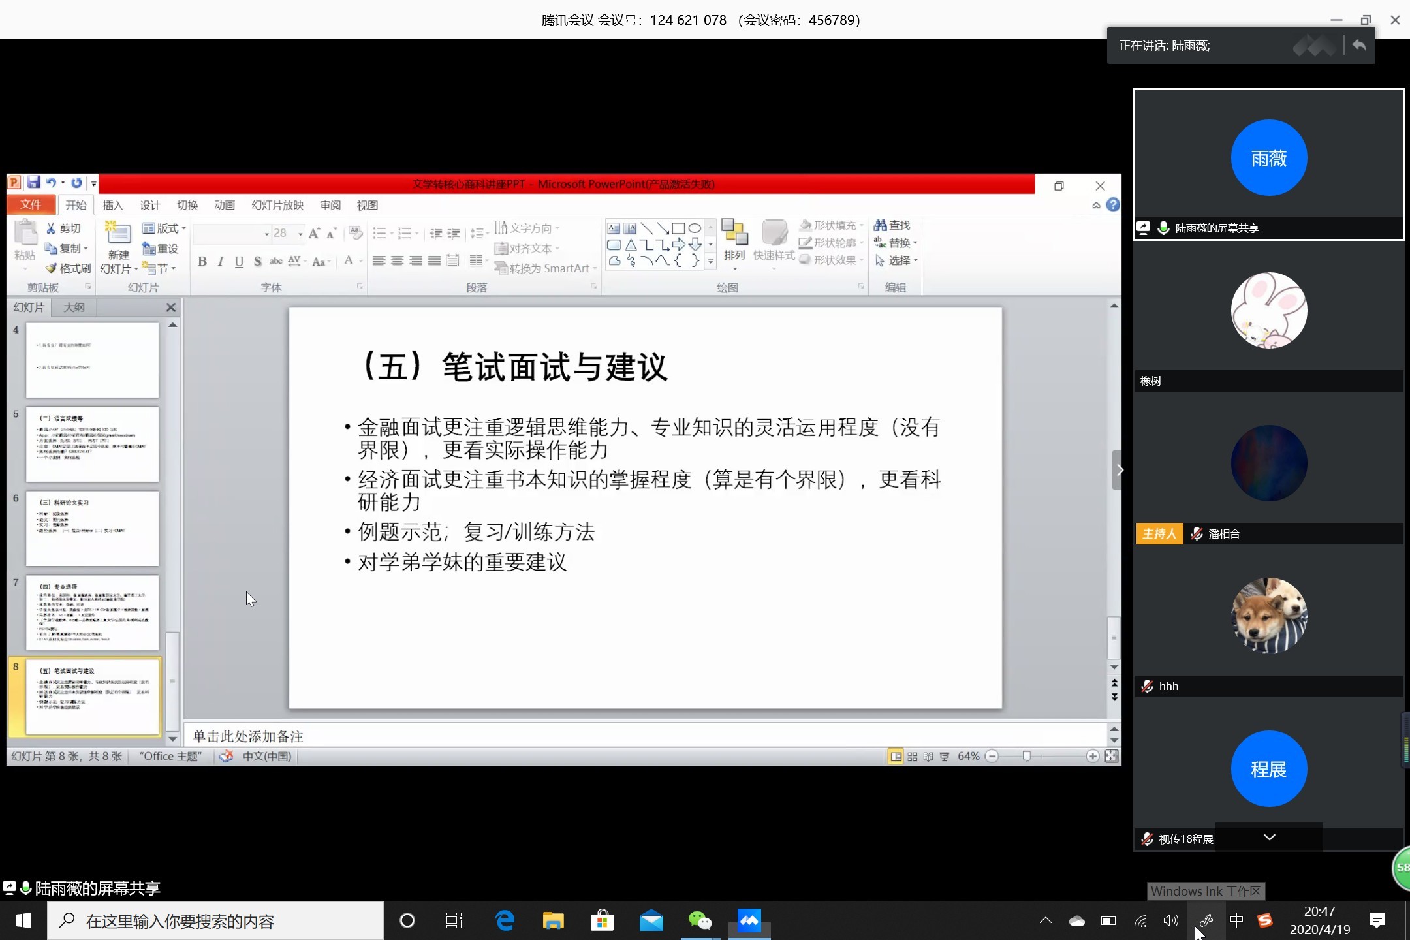
Task: Switch to the 大纲 outline tab
Action: point(74,307)
